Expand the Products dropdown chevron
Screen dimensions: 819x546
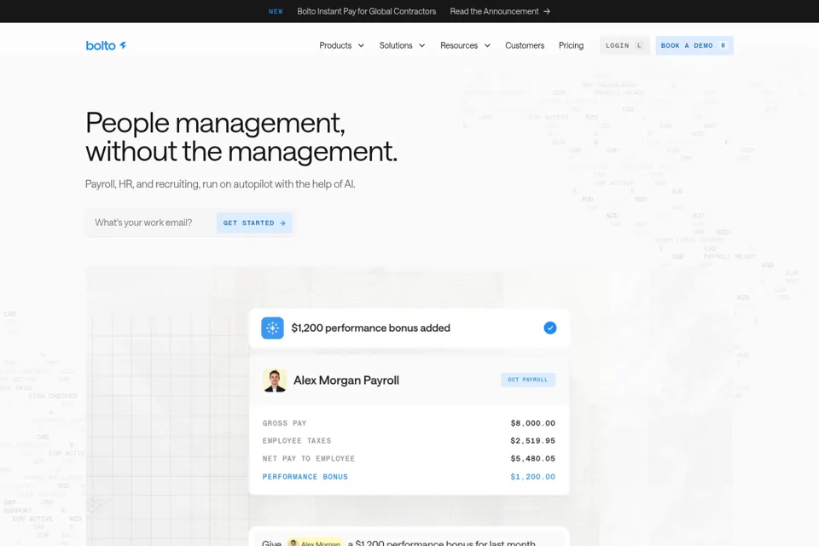point(361,45)
